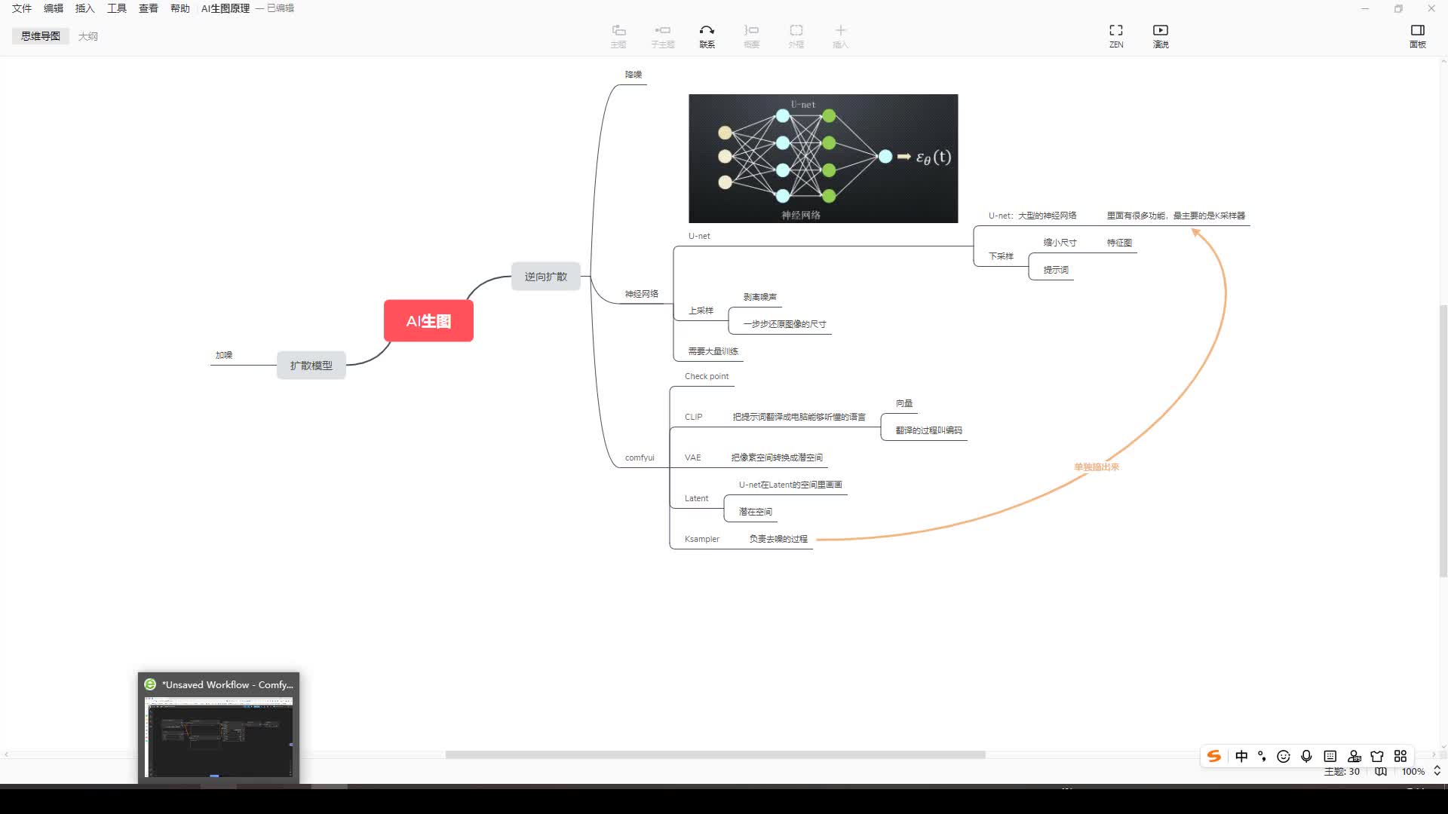Select the U-net neural network image

click(823, 158)
